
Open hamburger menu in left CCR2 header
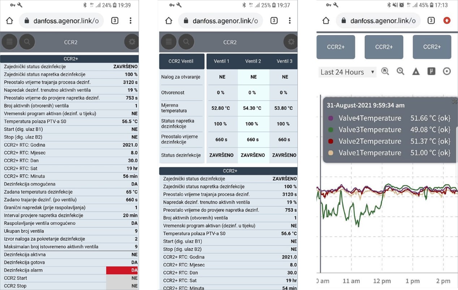[x=9, y=42]
